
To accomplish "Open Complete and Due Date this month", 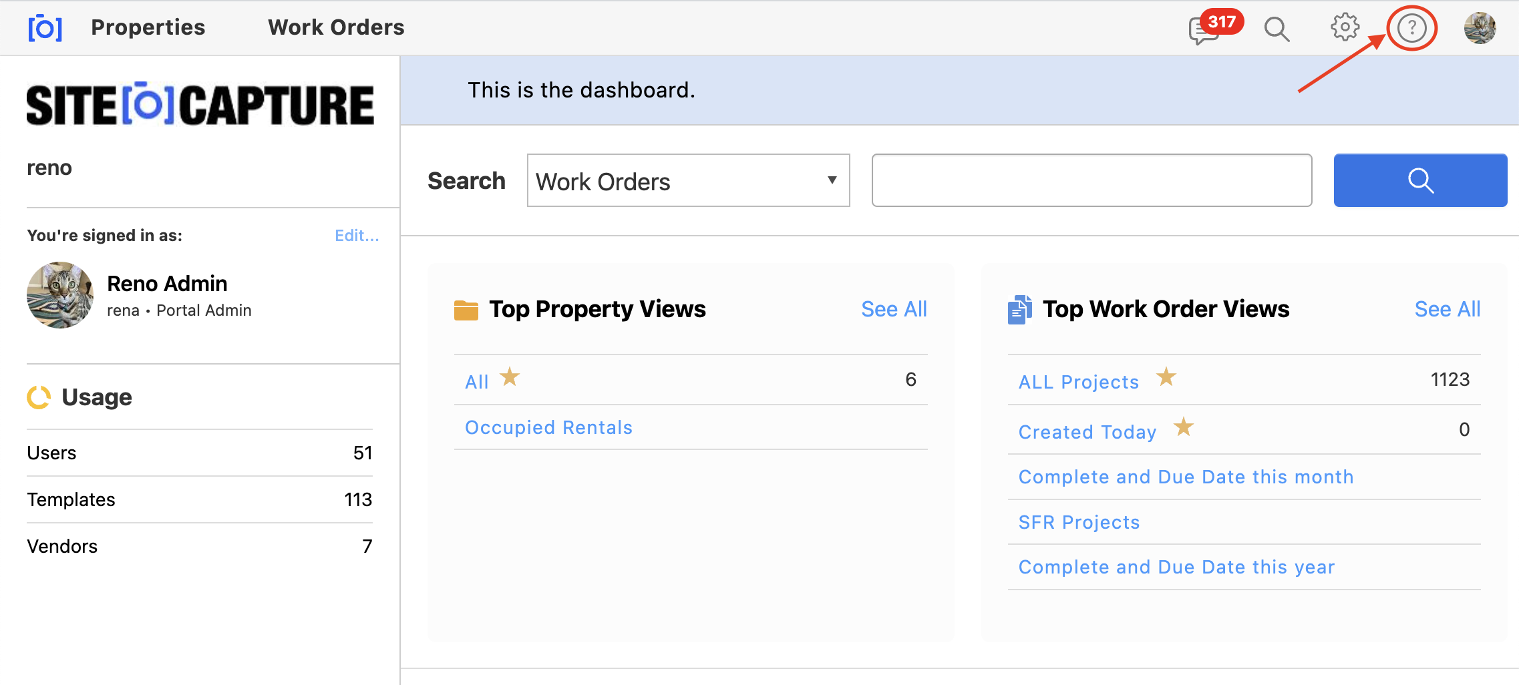I will point(1186,477).
